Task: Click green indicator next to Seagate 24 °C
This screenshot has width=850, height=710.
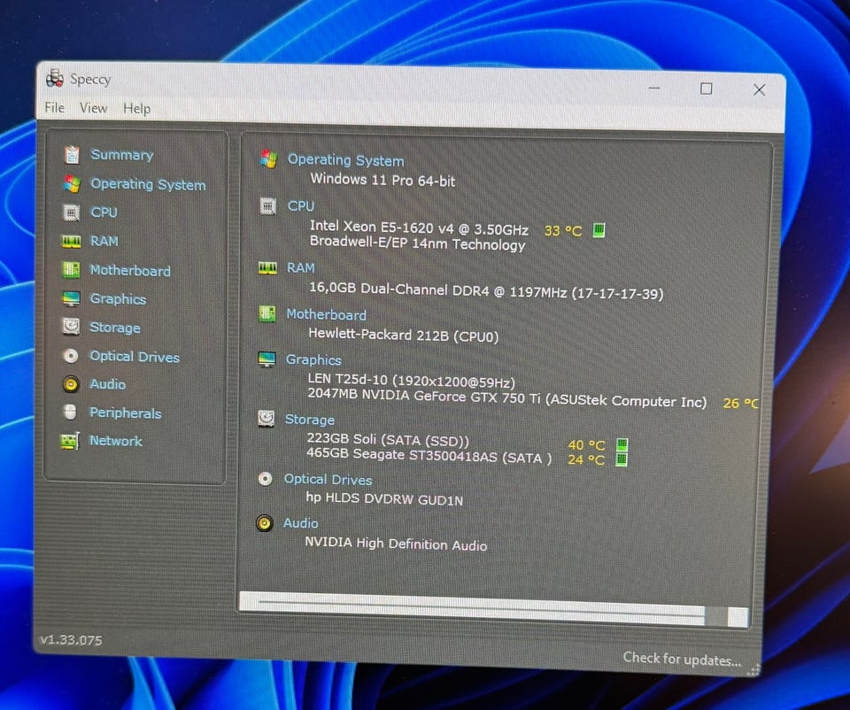Action: (x=622, y=459)
